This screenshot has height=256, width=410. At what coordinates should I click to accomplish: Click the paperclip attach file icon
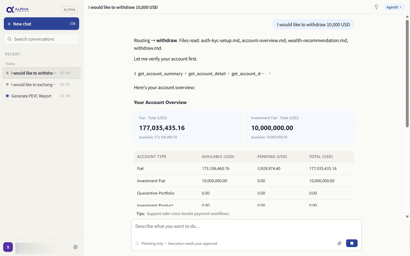(x=339, y=243)
